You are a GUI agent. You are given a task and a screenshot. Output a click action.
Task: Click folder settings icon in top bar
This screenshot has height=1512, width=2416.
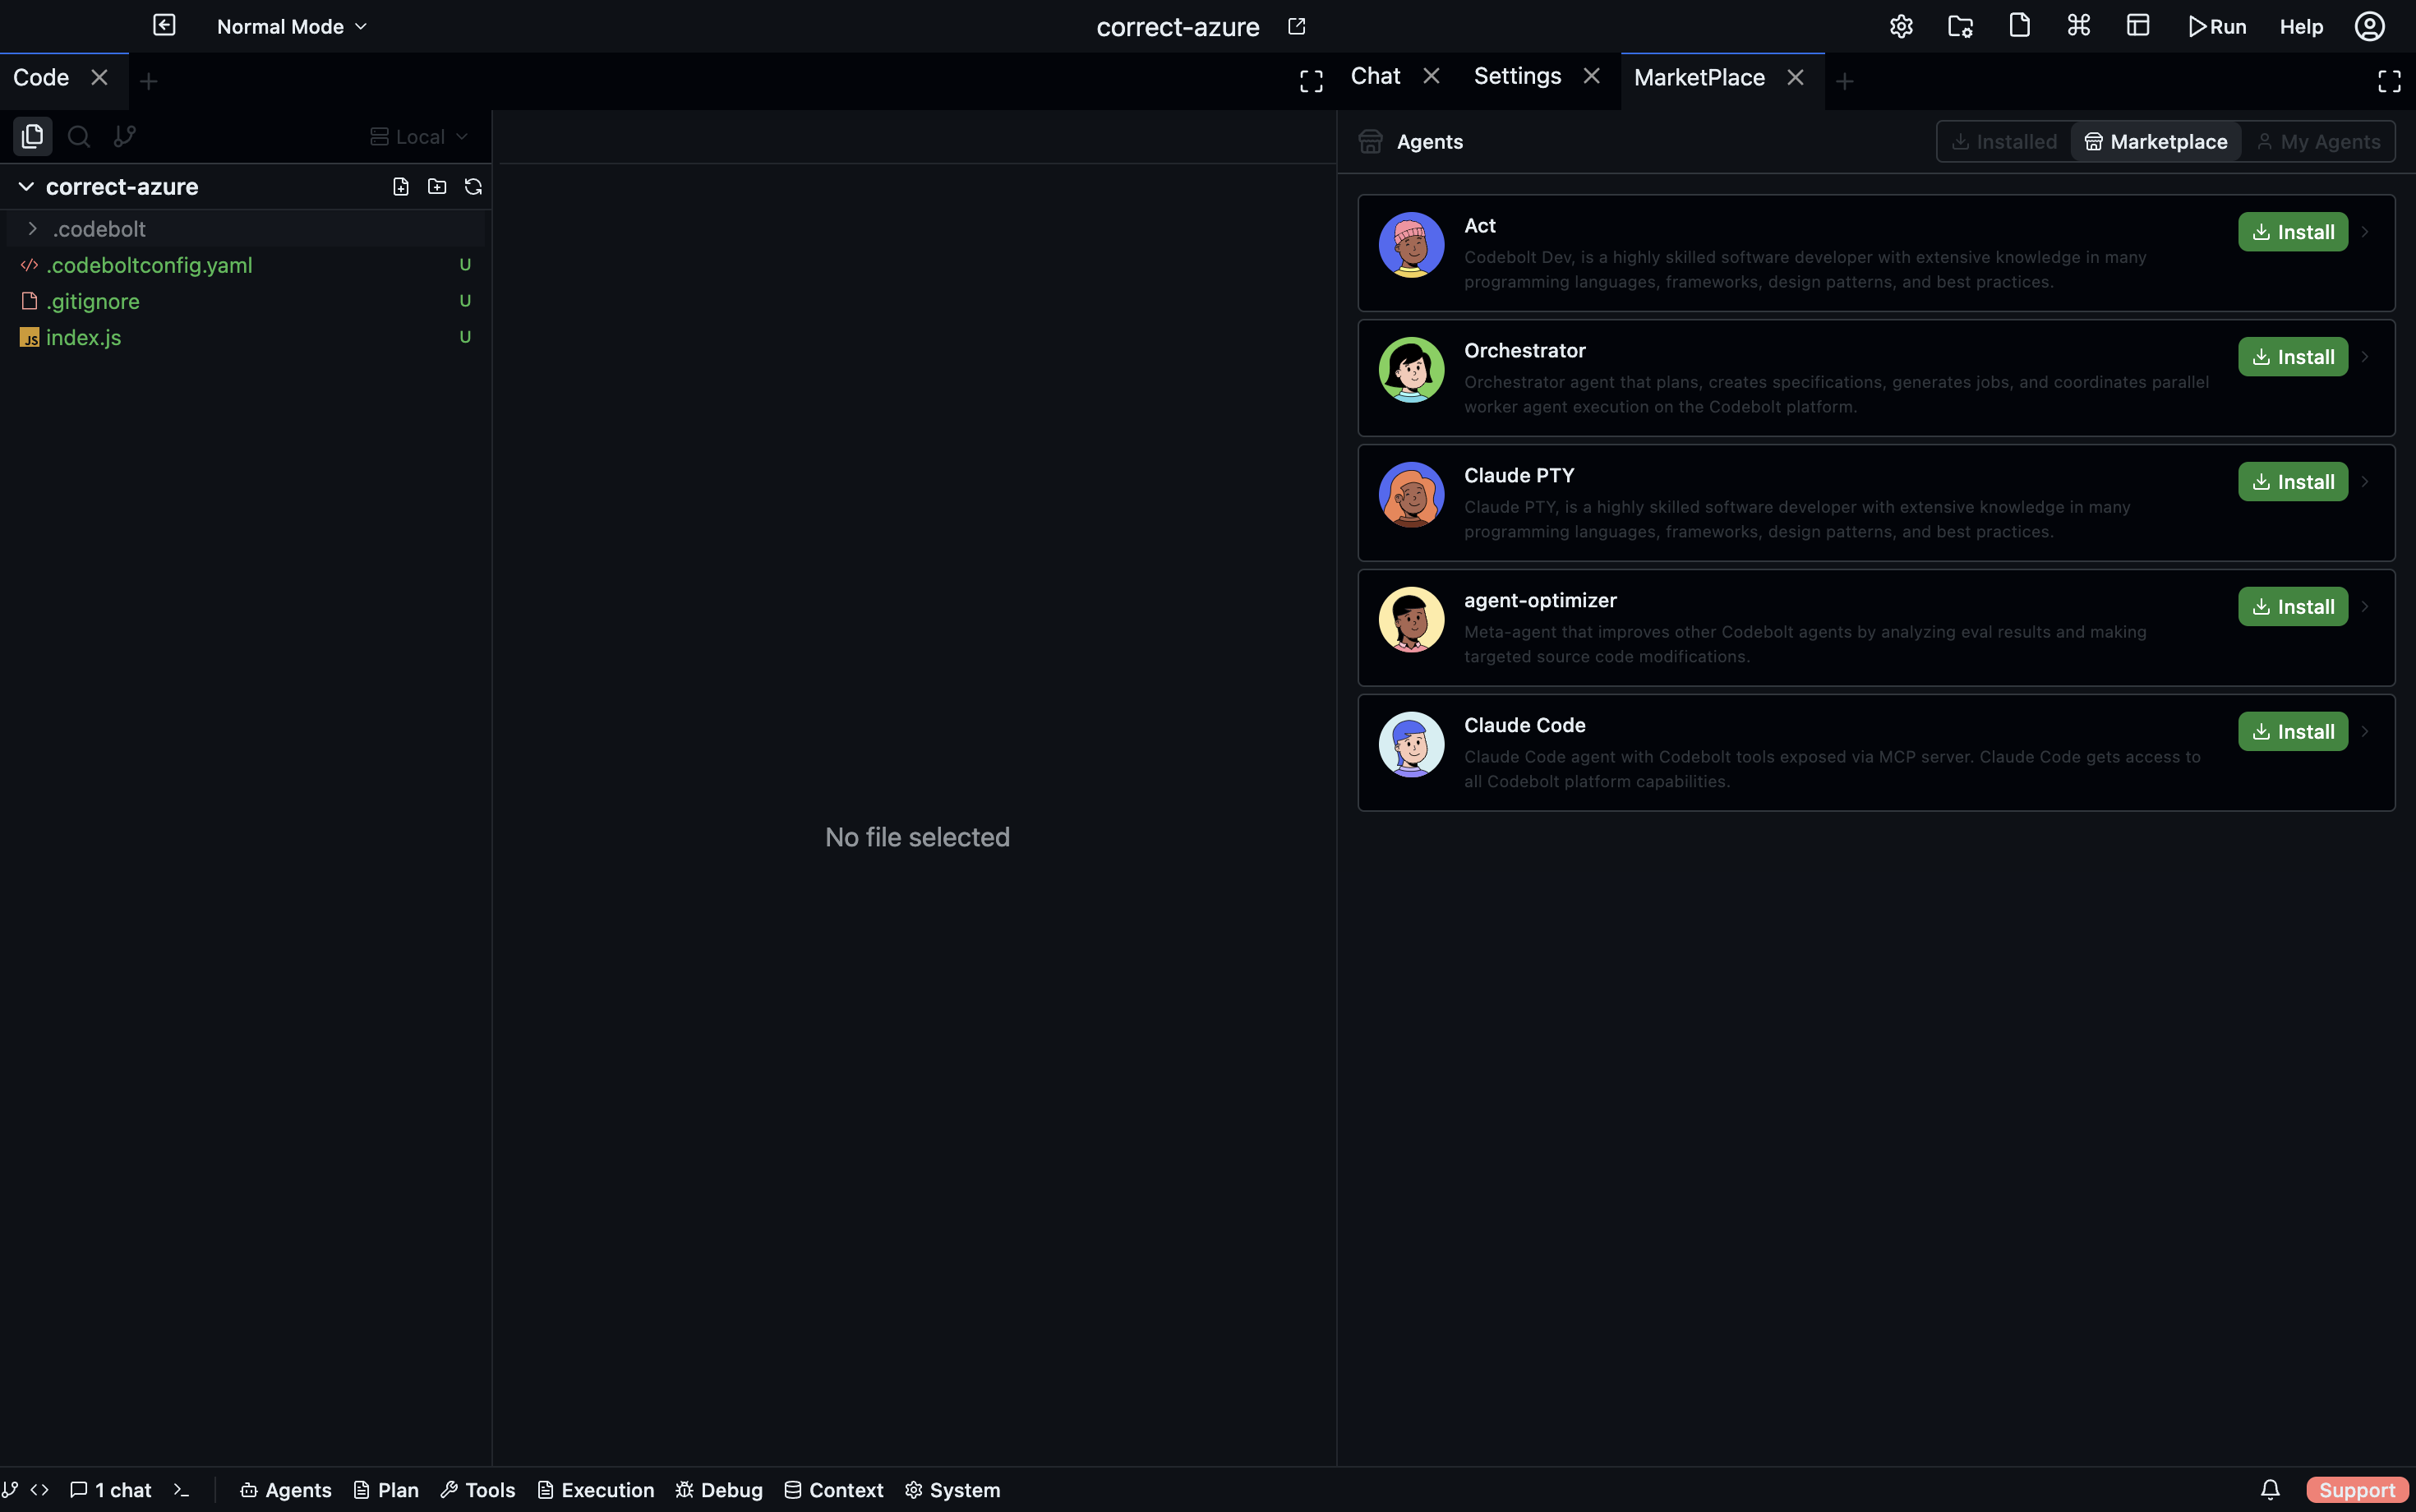[1960, 26]
